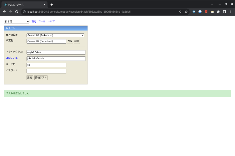Click the calendar extension icon
The height and width of the screenshot is (156, 235).
(x=212, y=12)
